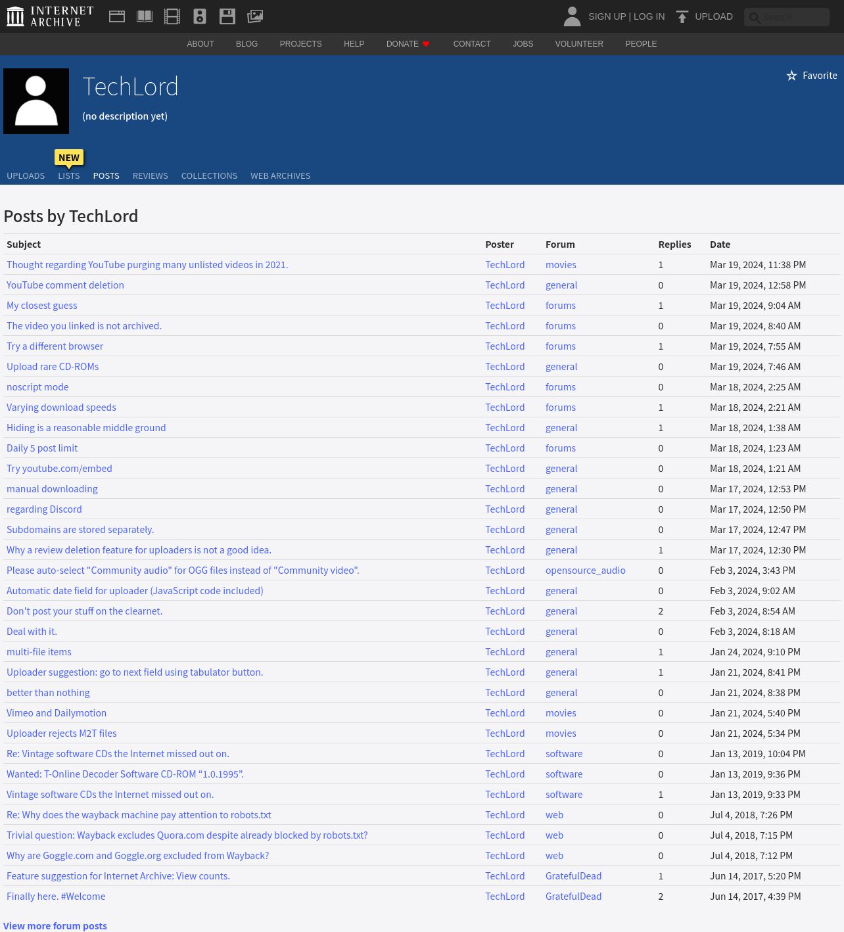The image size is (844, 932).
Task: Open the 'Try a different browser' post
Action: [55, 346]
